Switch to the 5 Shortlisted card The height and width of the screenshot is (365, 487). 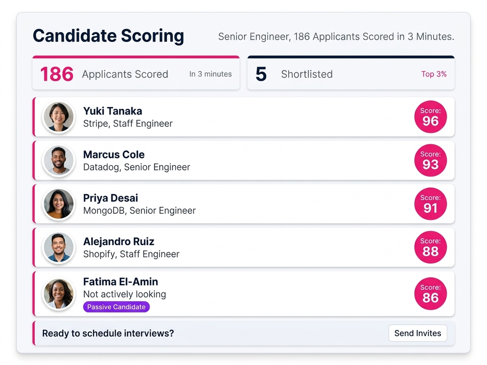coord(351,74)
